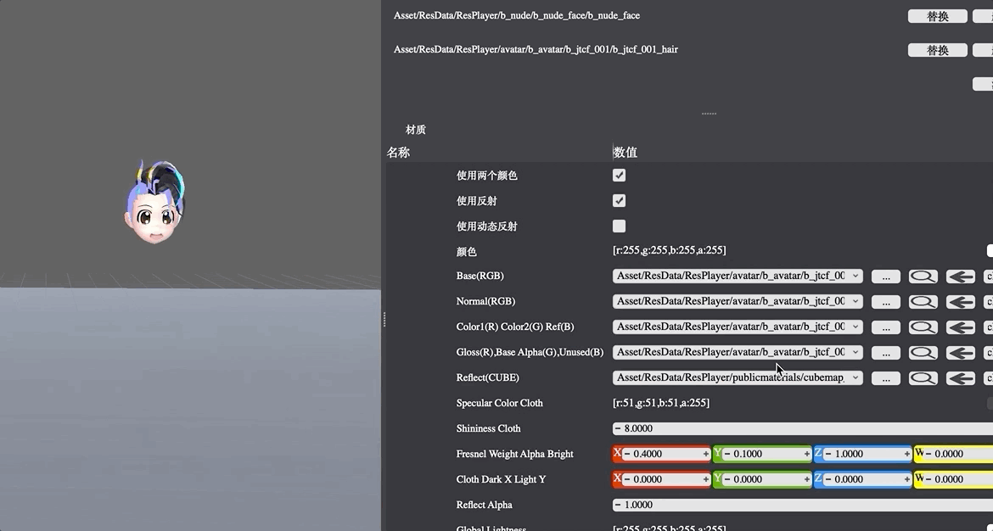Click 替换 button for b_jtcf_001_hair asset
Viewport: 993px width, 531px height.
pyautogui.click(x=937, y=50)
